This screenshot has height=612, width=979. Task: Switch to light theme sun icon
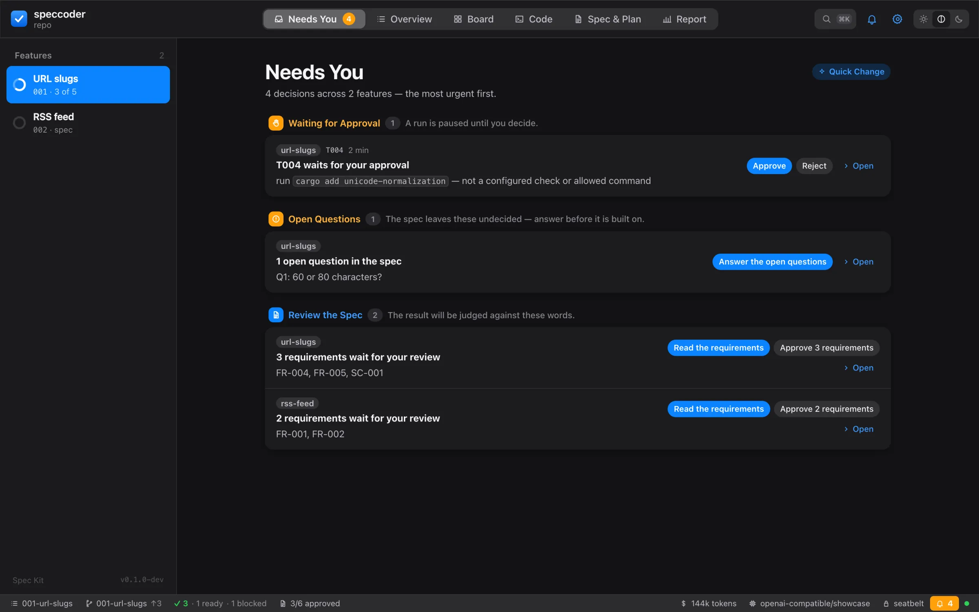[924, 19]
